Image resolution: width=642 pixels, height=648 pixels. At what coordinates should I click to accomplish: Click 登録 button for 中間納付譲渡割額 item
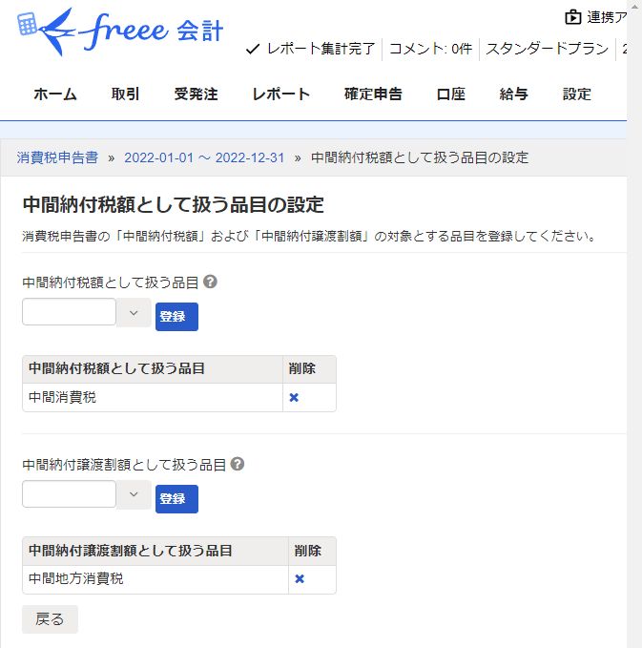(x=176, y=499)
